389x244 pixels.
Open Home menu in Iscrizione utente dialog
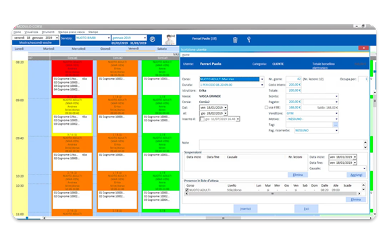[186, 55]
